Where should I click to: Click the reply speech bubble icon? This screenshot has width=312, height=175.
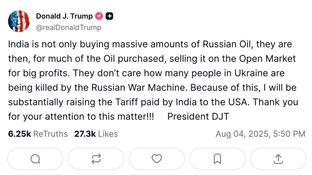click(35, 159)
